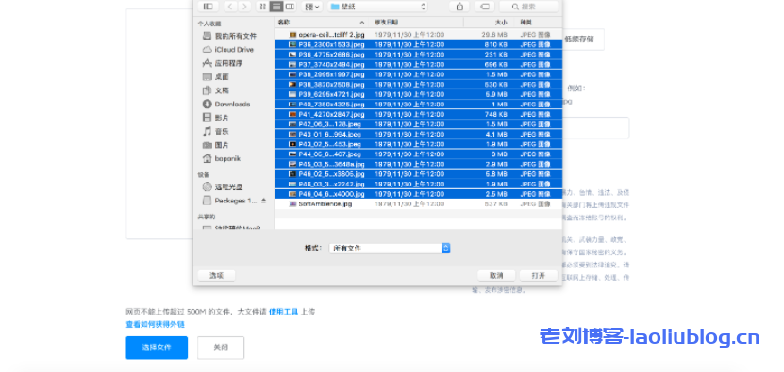Screen dimensions: 784x372
Task: Sort by the 大小 column header
Action: [x=490, y=23]
